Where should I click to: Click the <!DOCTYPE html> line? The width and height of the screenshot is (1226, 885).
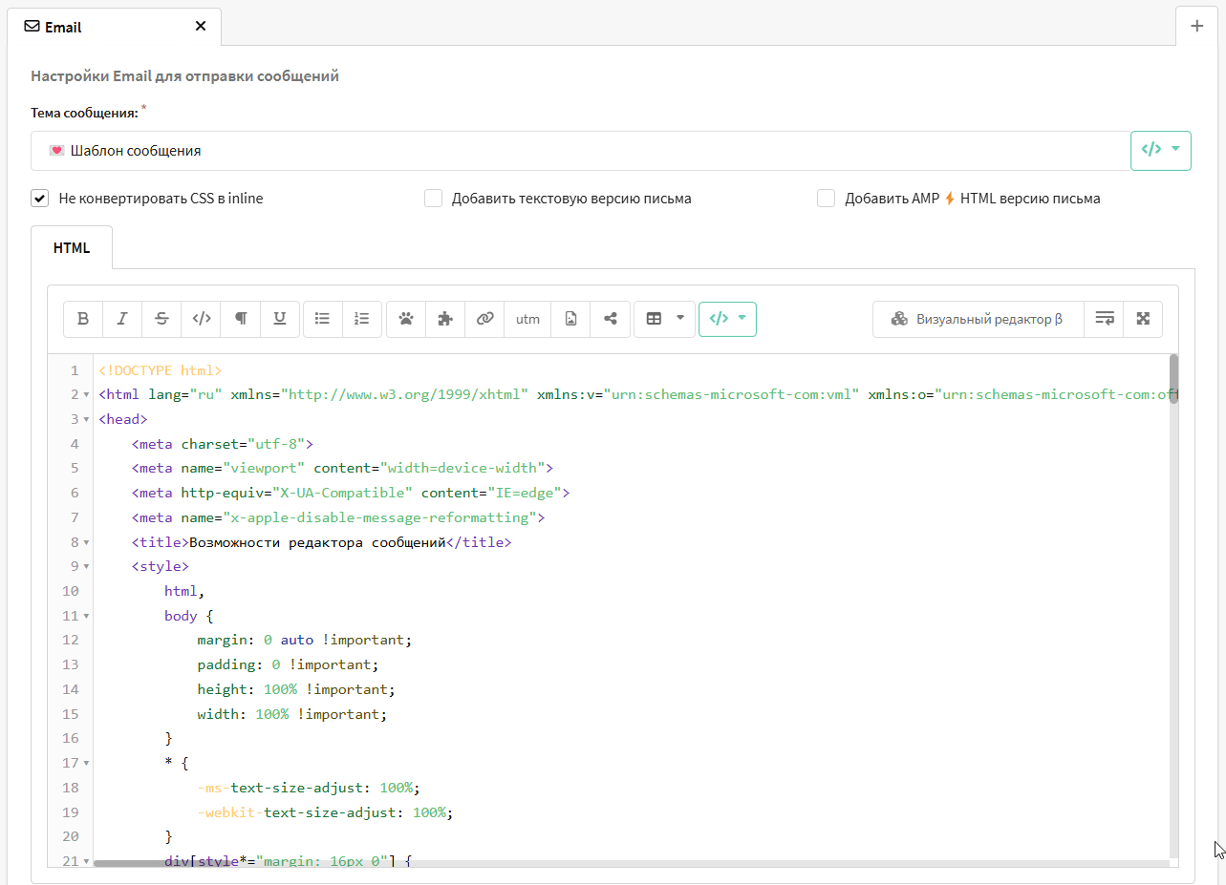(x=160, y=369)
